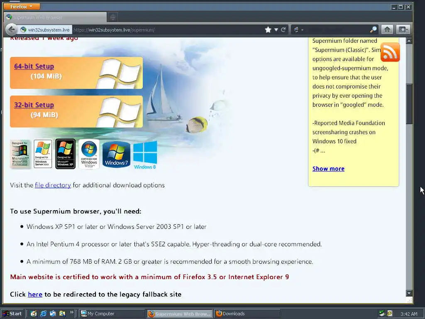Click the Windows XP badge

[x=65, y=154]
